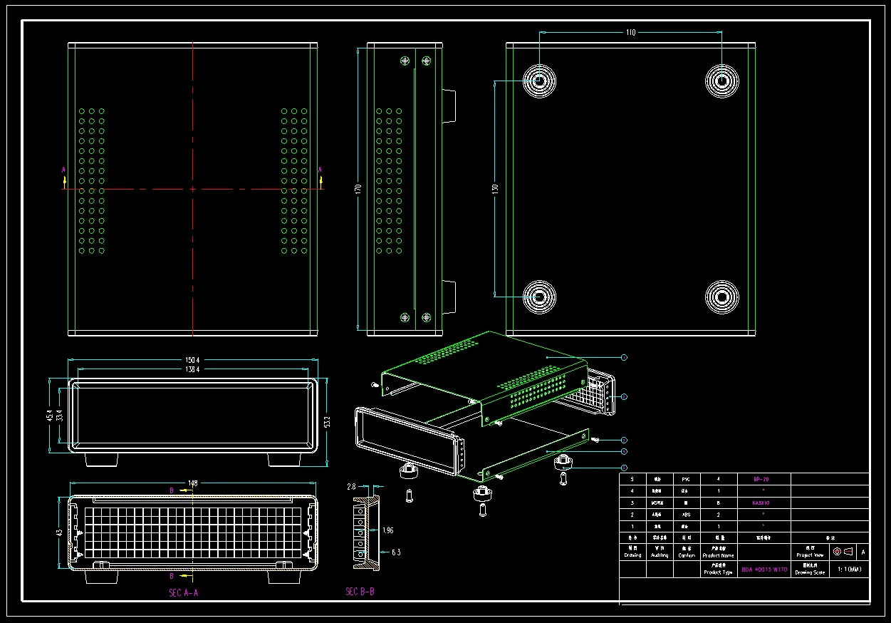Image resolution: width=891 pixels, height=623 pixels.
Task: Click the 2.8 dimension on section B-B
Action: pos(351,486)
